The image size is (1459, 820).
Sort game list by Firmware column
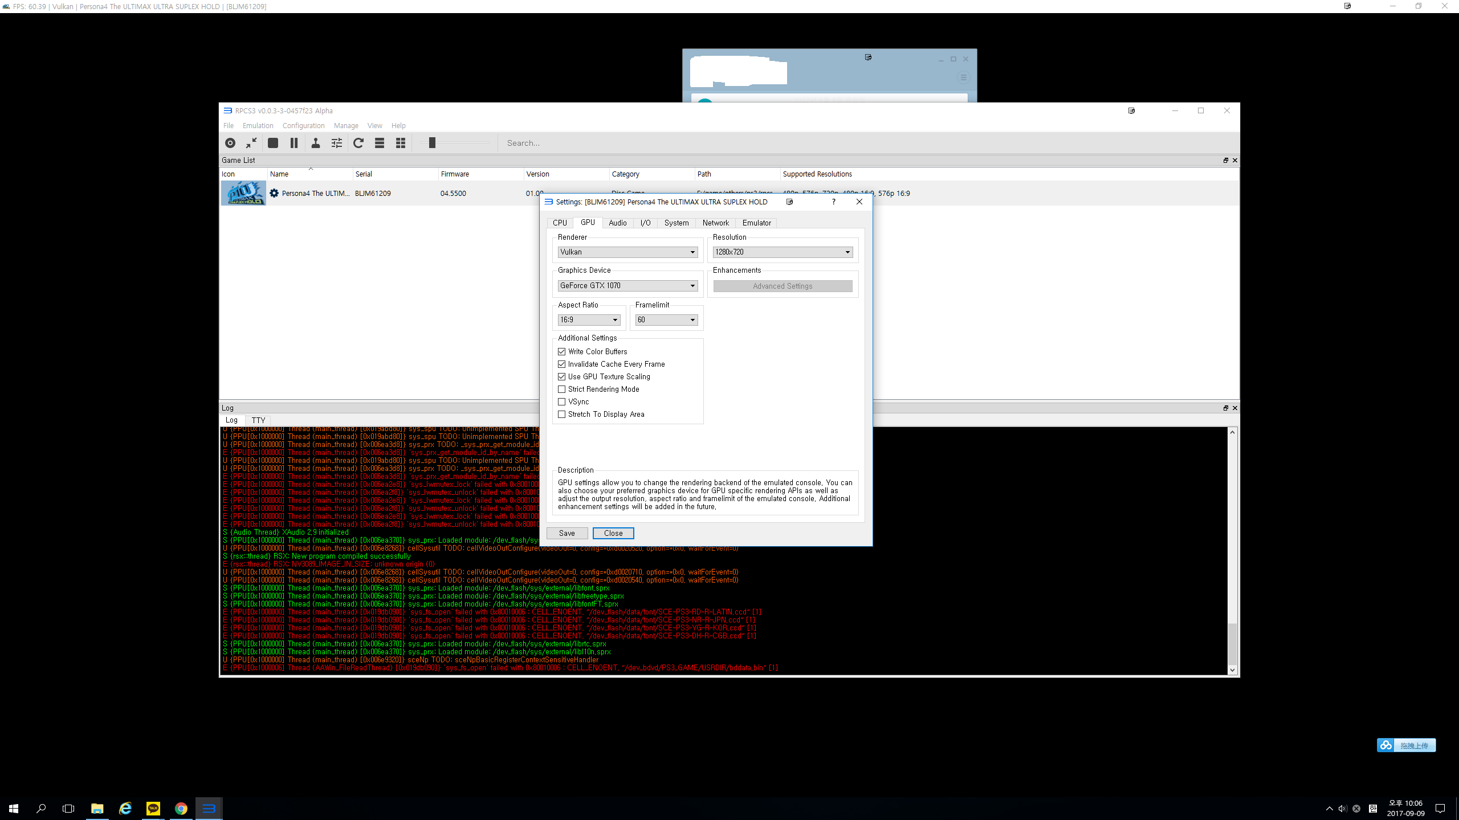click(481, 174)
